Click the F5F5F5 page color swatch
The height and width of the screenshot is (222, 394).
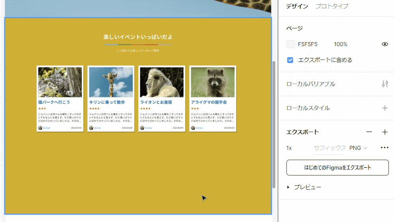[x=290, y=44]
